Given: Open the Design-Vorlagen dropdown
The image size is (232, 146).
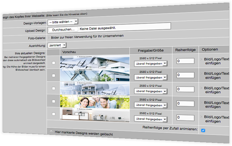Looking at the screenshot, I should point(63,22).
